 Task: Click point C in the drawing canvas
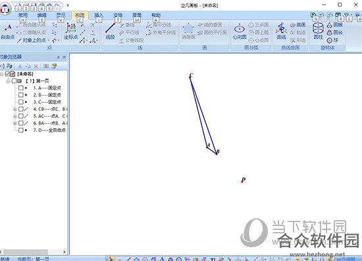(190, 77)
